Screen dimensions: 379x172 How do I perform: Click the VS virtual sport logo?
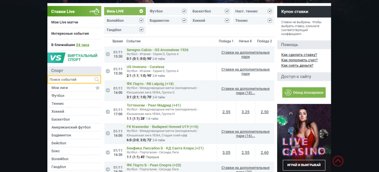[x=56, y=58]
